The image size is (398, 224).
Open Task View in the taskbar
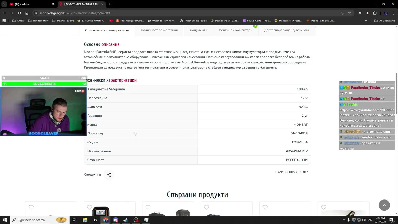point(75,220)
